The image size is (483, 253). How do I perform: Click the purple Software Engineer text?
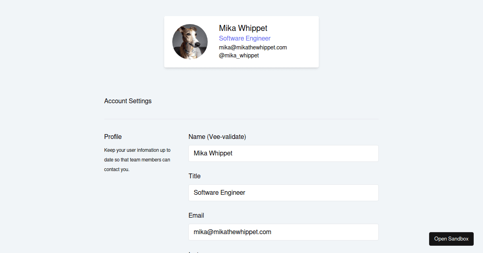pyautogui.click(x=245, y=39)
